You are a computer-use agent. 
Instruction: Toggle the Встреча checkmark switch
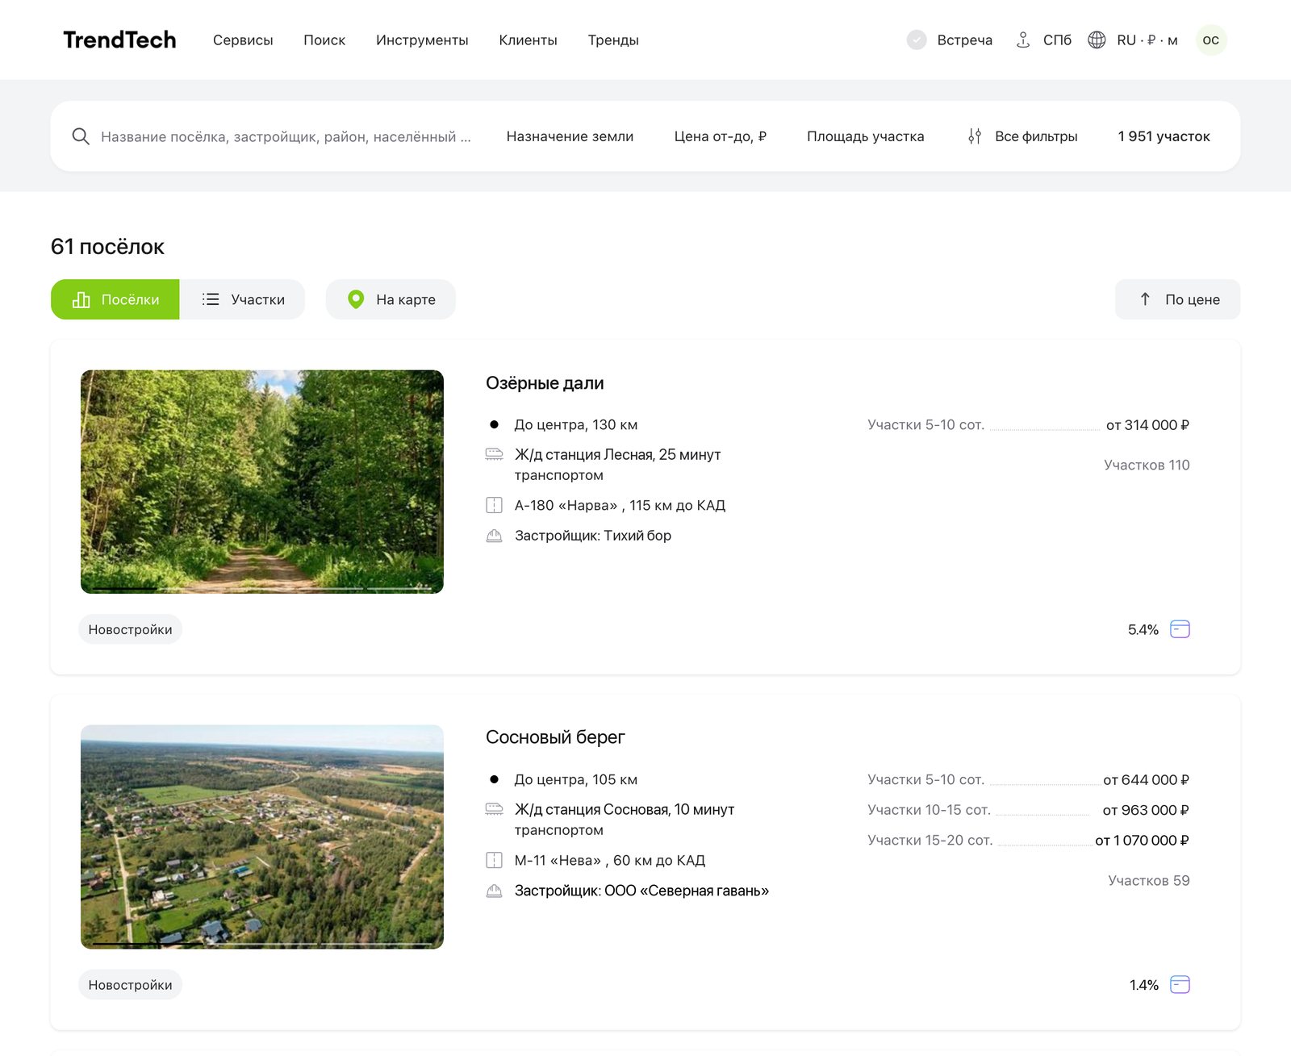tap(917, 40)
